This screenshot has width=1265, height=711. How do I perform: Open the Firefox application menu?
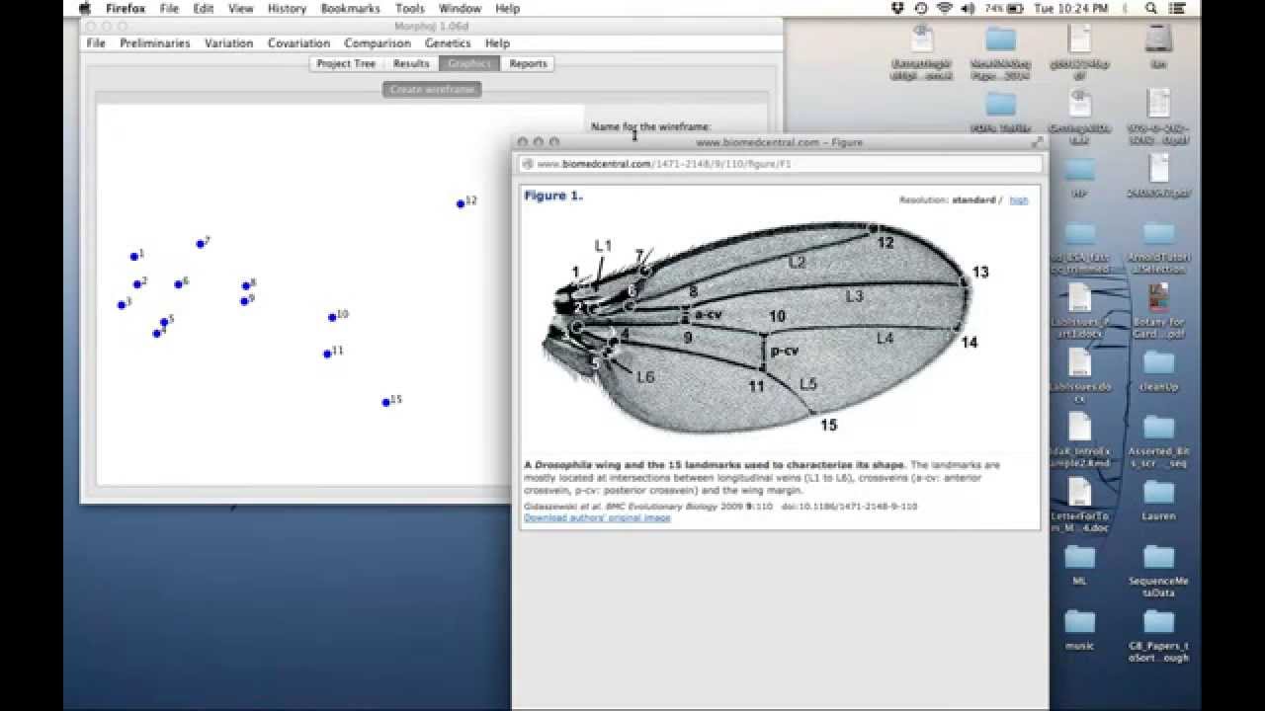click(x=126, y=8)
